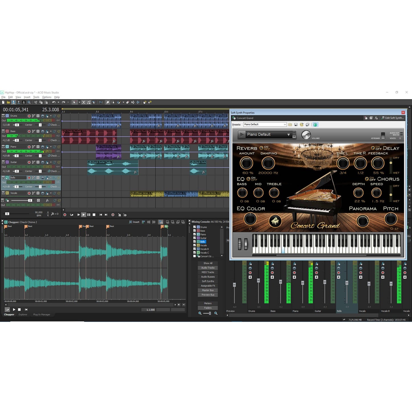Image resolution: width=412 pixels, height=412 pixels.
Task: Open the FX dropdown on the Guitar track
Action: point(51,163)
